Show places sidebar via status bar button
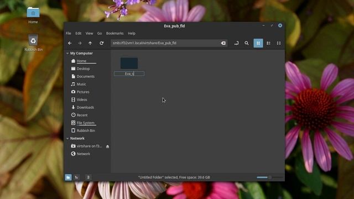 coord(68,177)
